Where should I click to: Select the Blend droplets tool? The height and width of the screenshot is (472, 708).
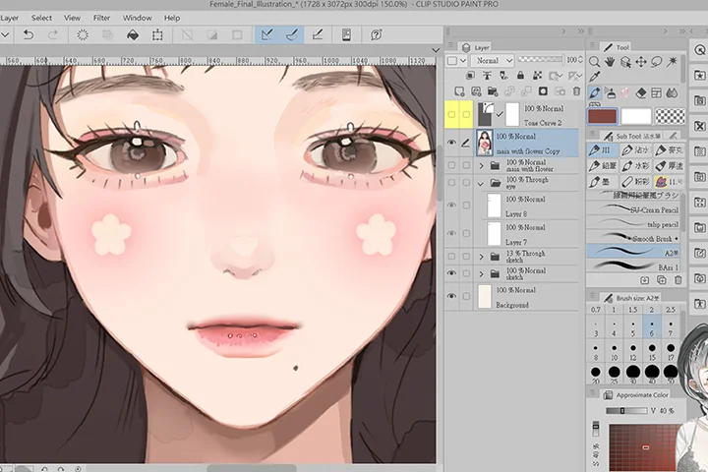click(672, 92)
